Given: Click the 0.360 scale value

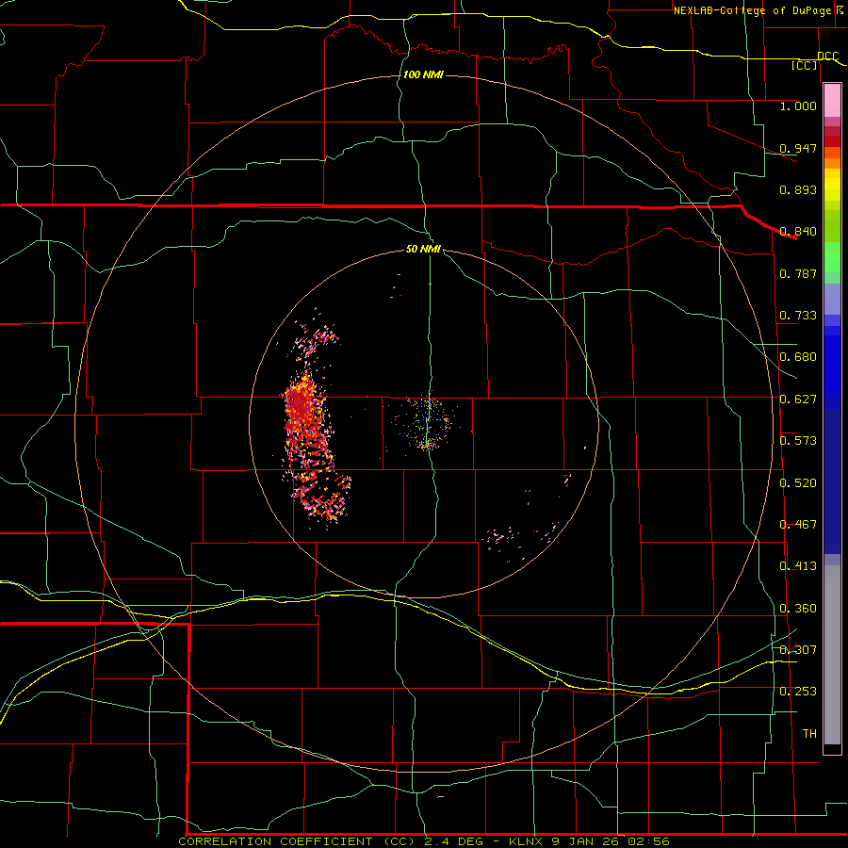Looking at the screenshot, I should coord(798,609).
